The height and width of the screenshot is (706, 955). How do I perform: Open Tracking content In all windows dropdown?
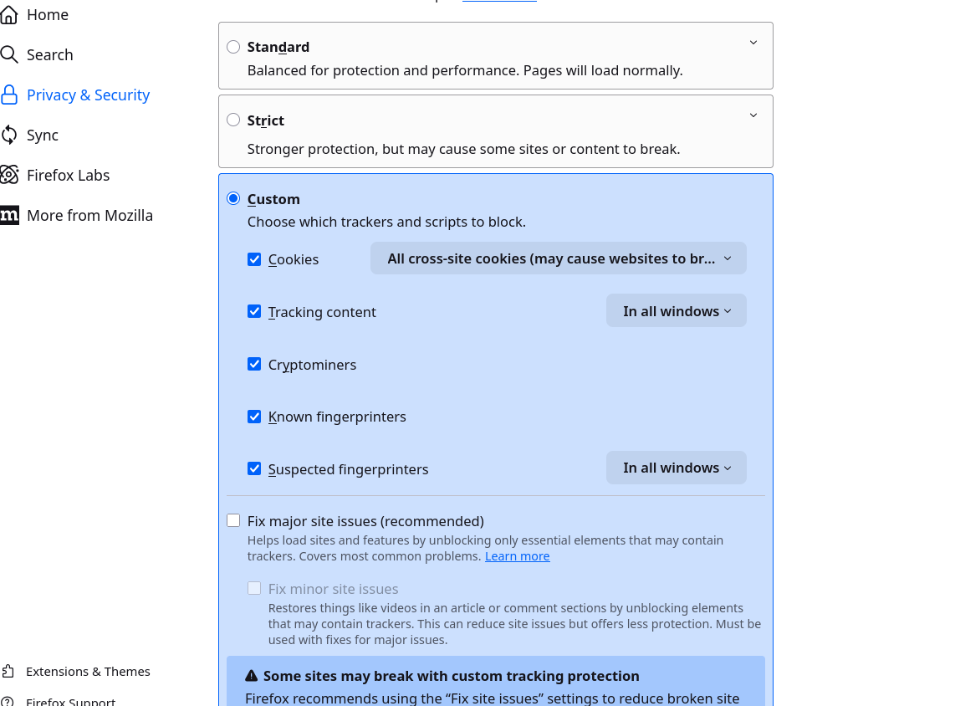point(676,311)
